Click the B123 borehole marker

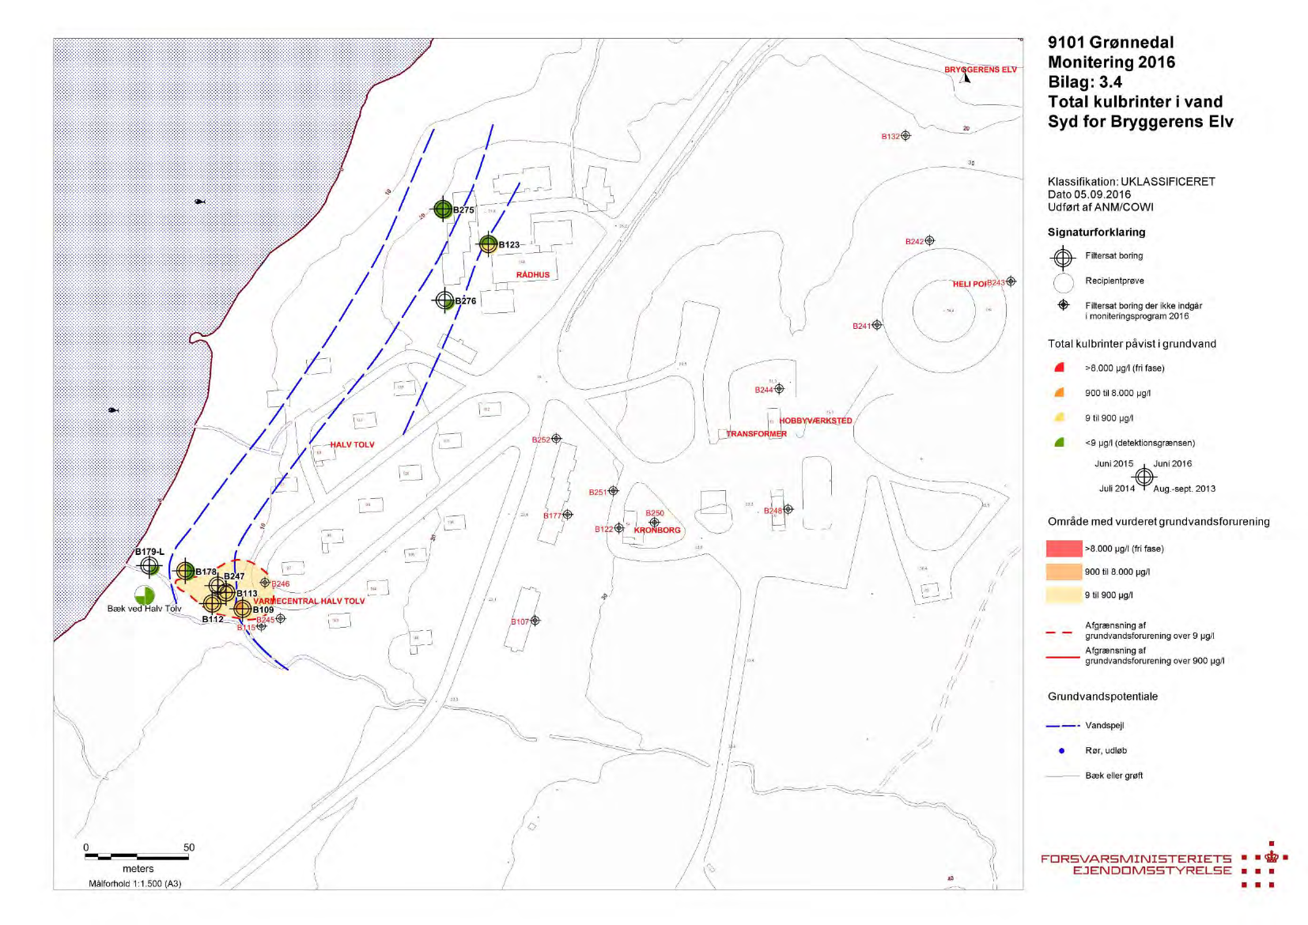(488, 244)
